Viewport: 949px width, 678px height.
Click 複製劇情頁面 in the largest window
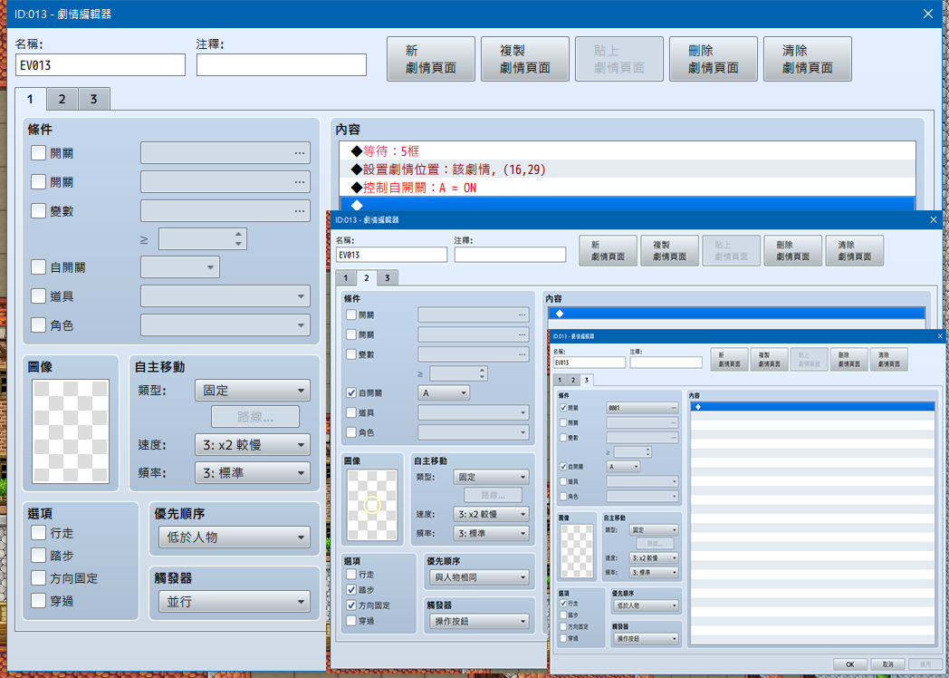click(525, 59)
